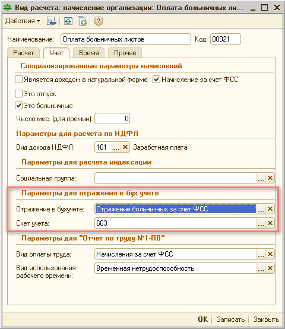Clear Отражение в бухучете with X button
The image size is (285, 329).
270,209
